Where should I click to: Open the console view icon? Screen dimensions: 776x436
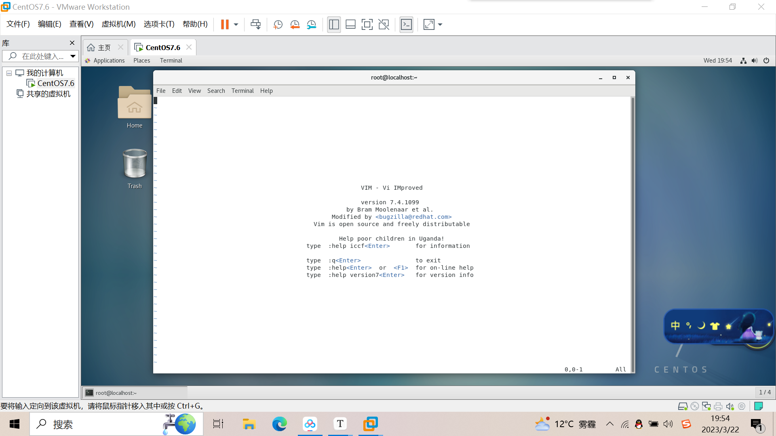406,25
